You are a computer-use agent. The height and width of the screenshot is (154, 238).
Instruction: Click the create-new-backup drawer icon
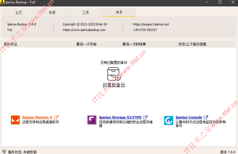pos(114,74)
